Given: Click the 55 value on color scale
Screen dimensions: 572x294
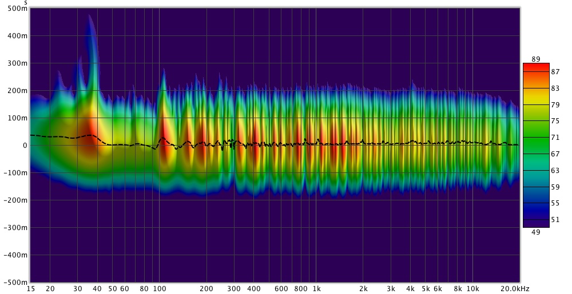Looking at the screenshot, I should click(x=555, y=203).
